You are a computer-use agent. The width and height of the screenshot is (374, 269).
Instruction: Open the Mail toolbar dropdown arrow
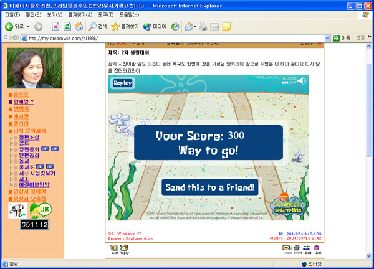pyautogui.click(x=194, y=27)
